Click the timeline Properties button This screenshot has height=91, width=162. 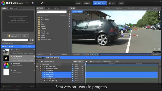coord(107,61)
